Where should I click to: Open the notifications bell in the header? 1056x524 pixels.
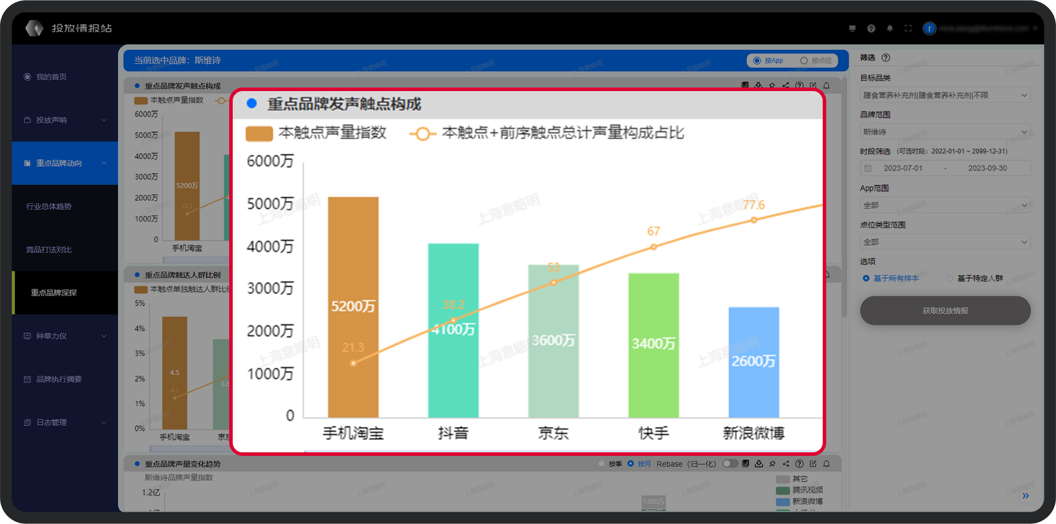[x=890, y=28]
